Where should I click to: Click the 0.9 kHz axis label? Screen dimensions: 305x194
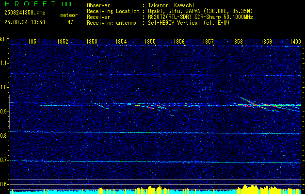(4, 112)
